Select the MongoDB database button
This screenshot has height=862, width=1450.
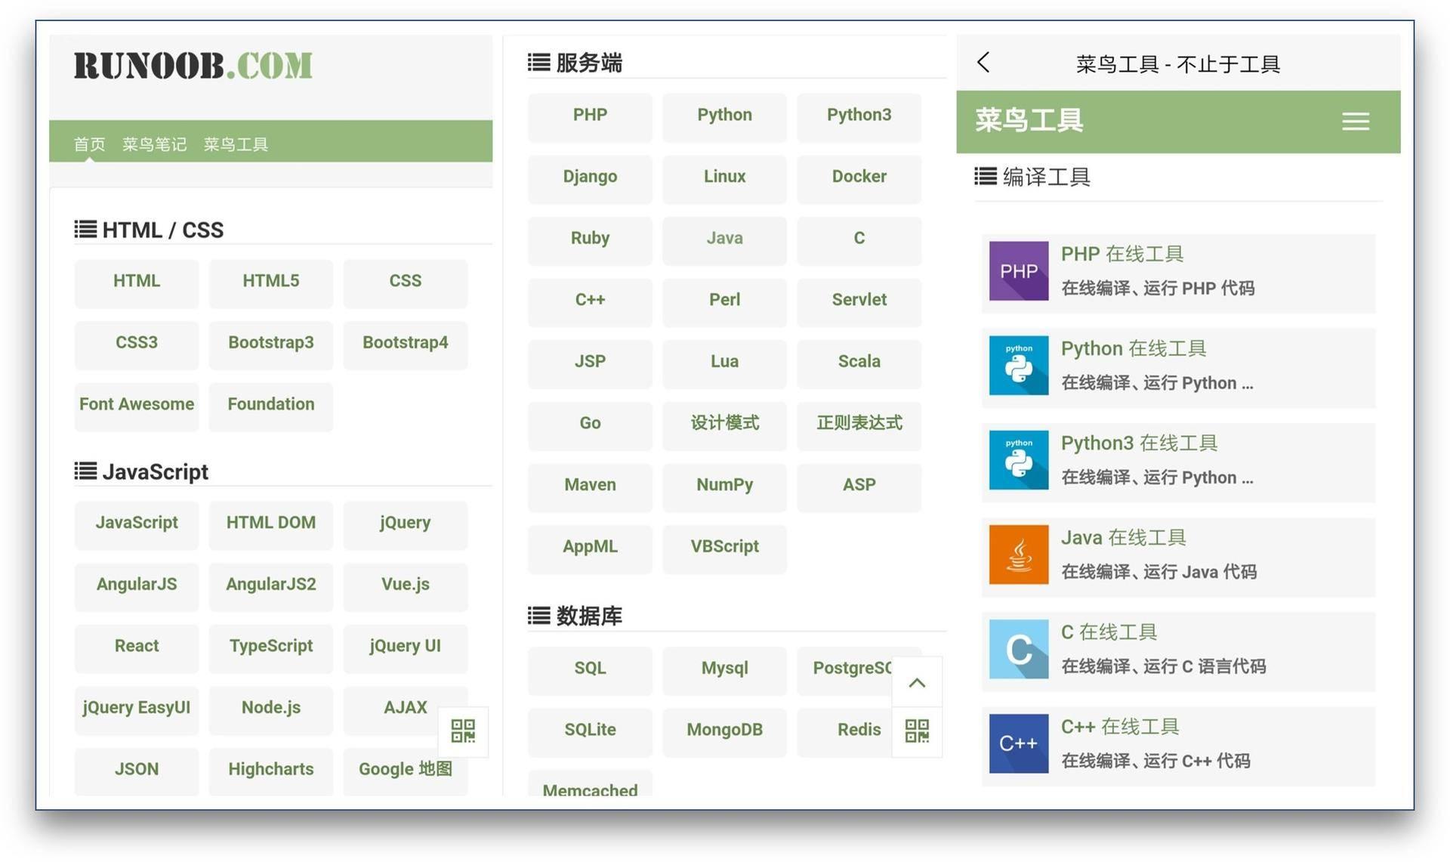tap(724, 730)
